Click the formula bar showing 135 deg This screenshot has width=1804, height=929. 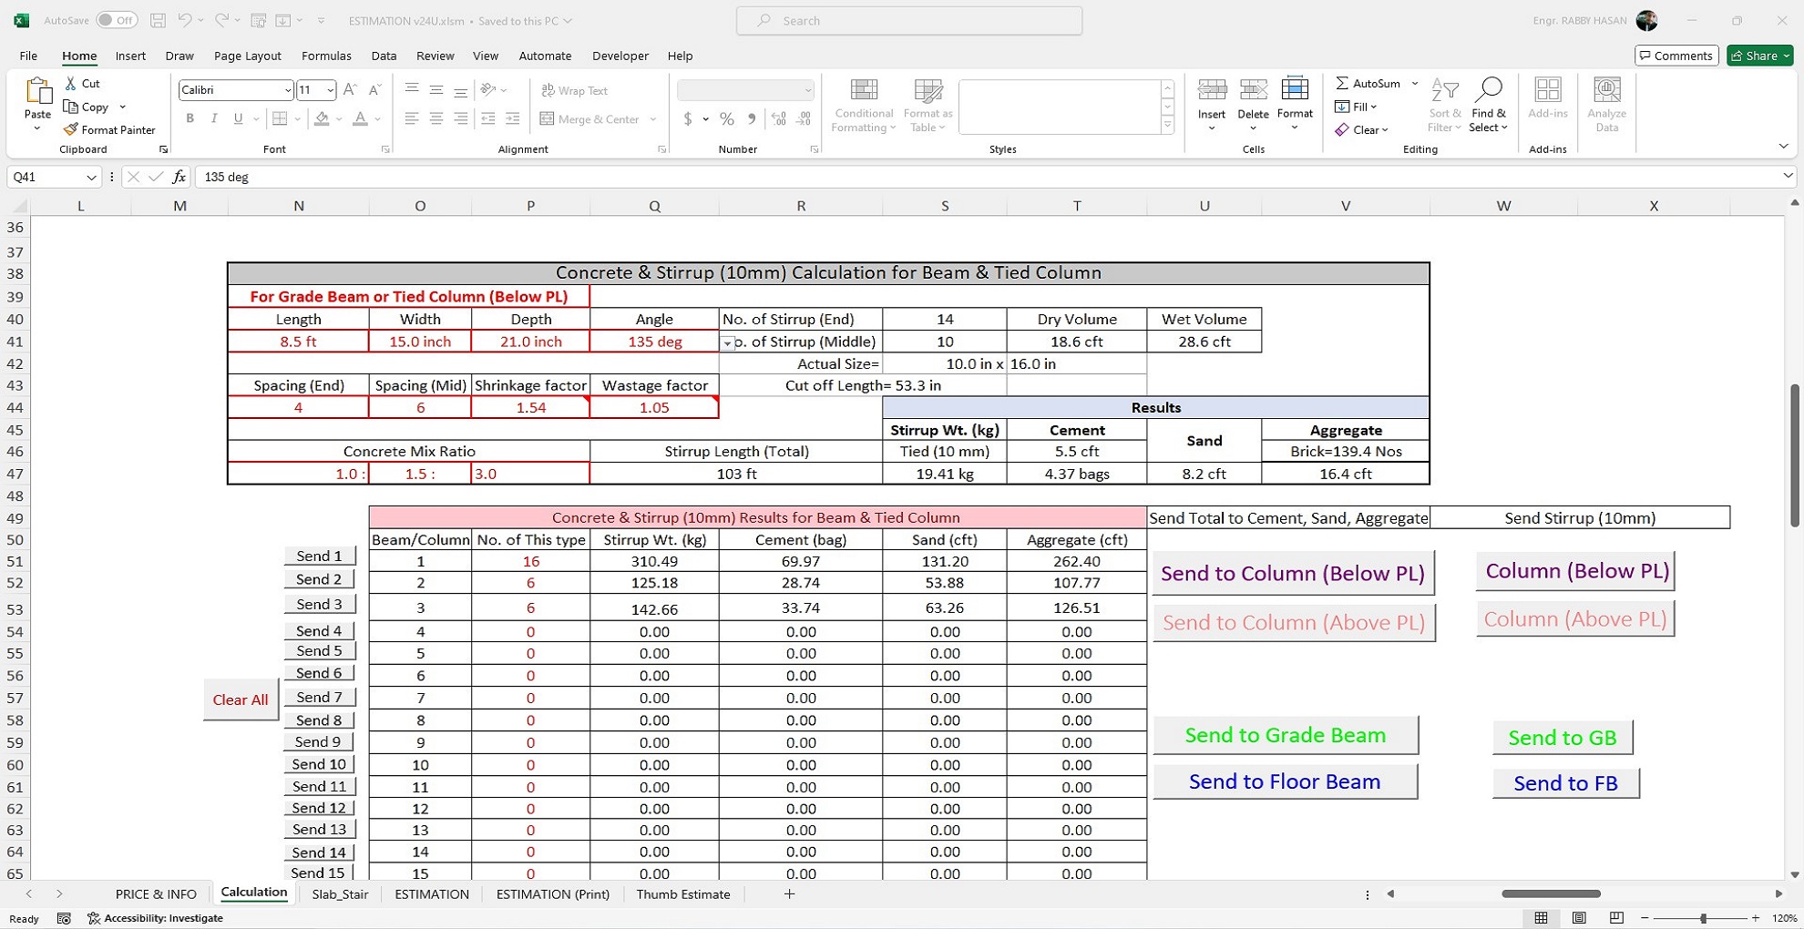pyautogui.click(x=911, y=177)
